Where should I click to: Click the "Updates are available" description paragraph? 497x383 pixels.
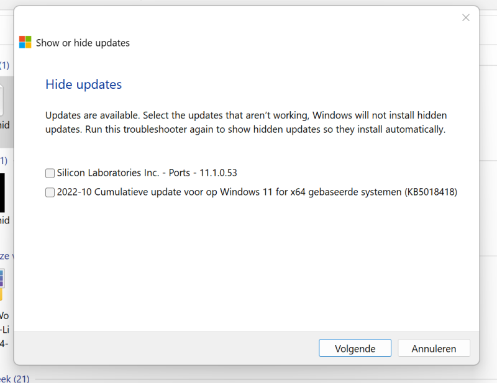(x=246, y=122)
